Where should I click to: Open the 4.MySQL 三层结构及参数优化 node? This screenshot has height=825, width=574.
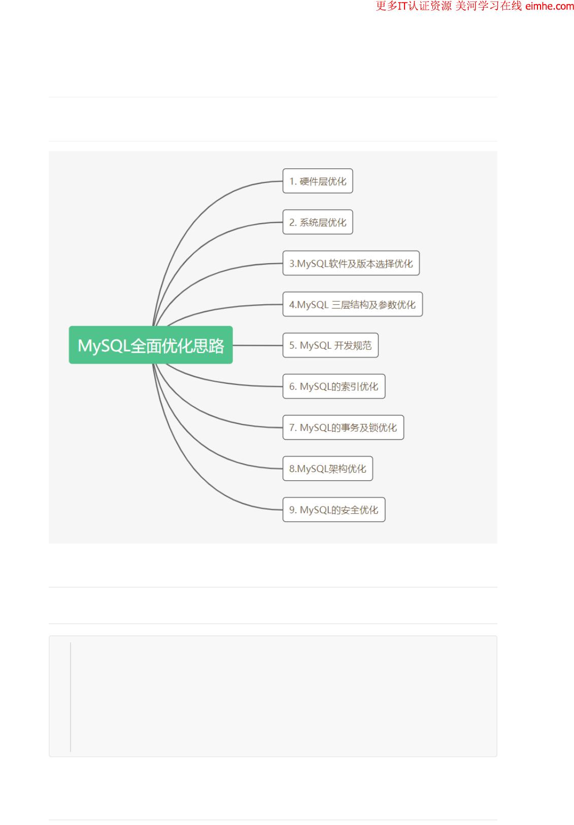tap(353, 304)
